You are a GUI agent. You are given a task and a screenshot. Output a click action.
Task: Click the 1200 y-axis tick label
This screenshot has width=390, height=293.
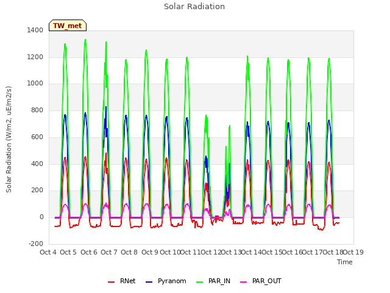(35, 57)
